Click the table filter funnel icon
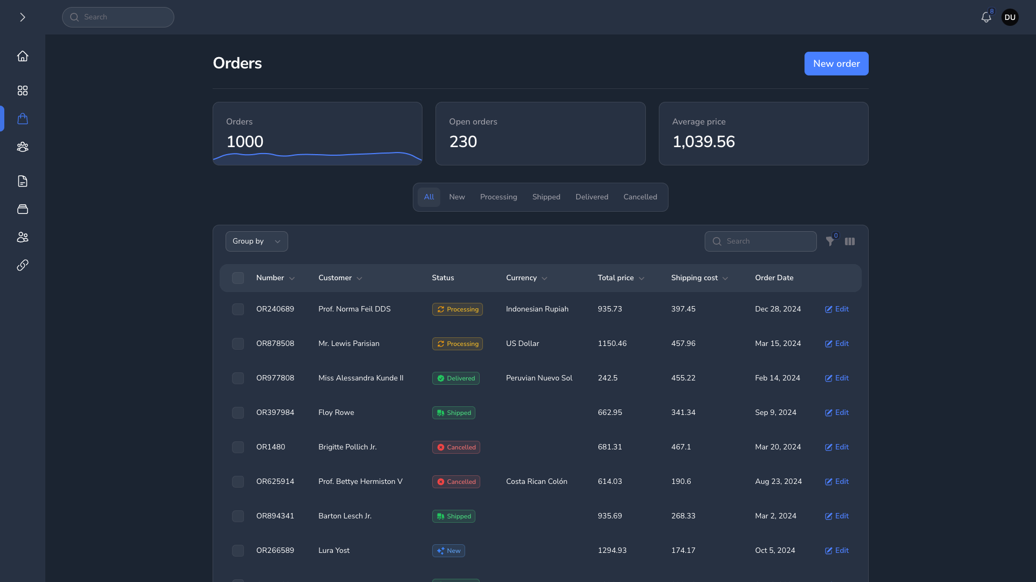This screenshot has height=582, width=1036. (830, 241)
